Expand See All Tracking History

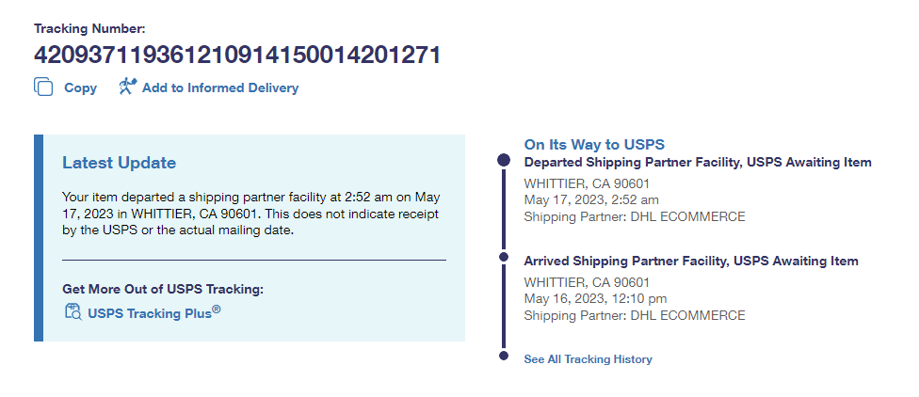(x=588, y=359)
